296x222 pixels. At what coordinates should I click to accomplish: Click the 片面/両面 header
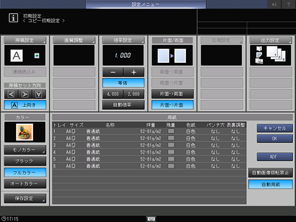click(172, 40)
